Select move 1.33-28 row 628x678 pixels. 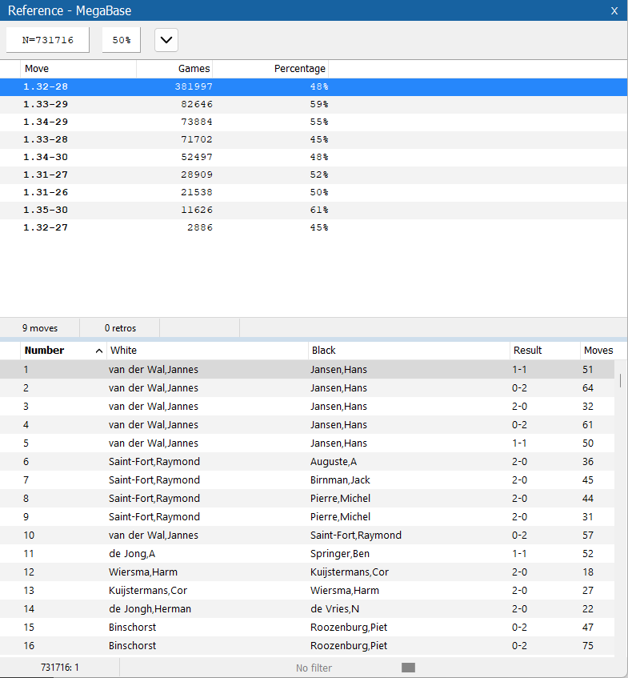tap(314, 139)
